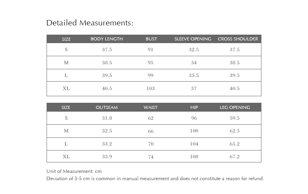Click the M size label in bottom table
The height and width of the screenshot is (194, 308).
pyautogui.click(x=66, y=131)
